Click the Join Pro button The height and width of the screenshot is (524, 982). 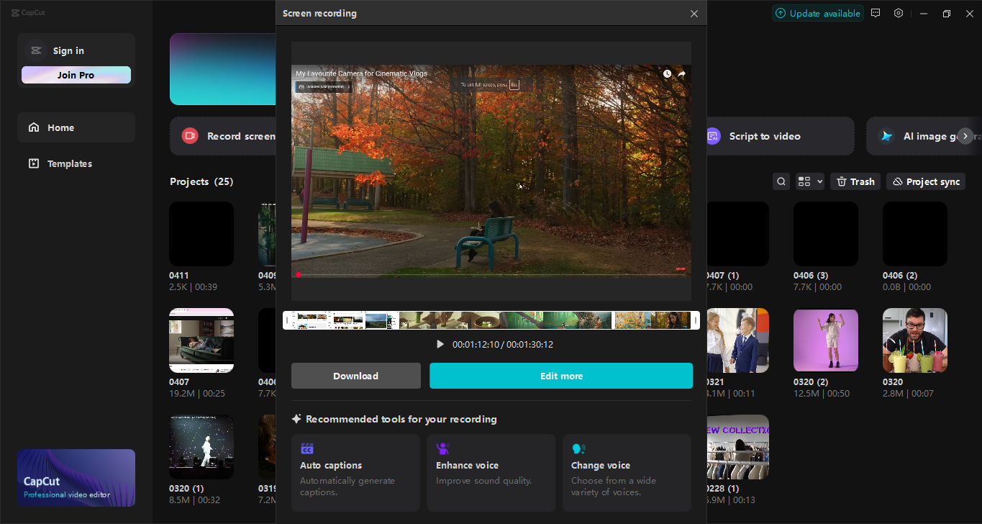tap(76, 75)
